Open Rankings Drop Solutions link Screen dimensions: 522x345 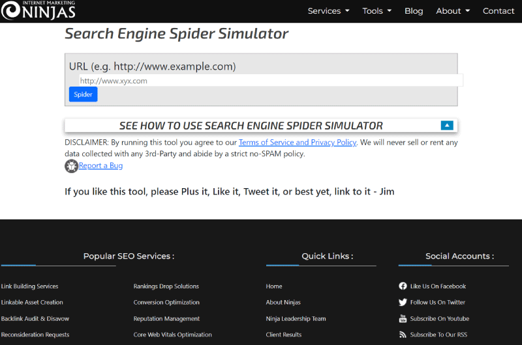click(x=166, y=286)
